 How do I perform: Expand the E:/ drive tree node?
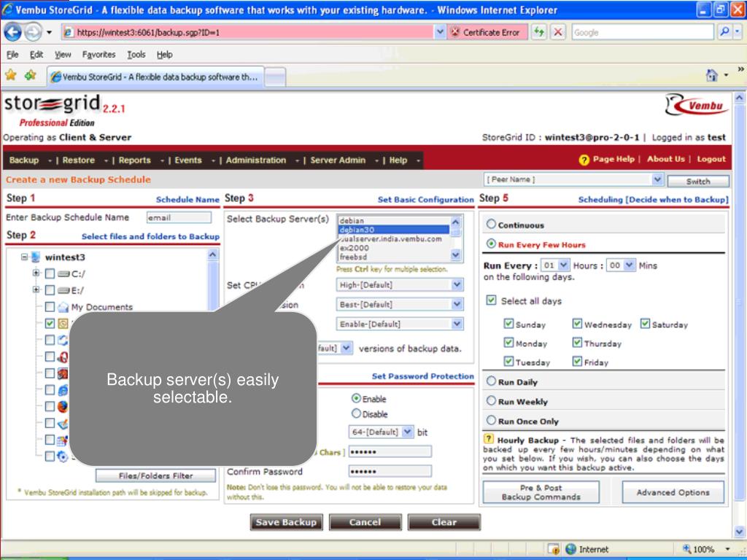pos(36,289)
